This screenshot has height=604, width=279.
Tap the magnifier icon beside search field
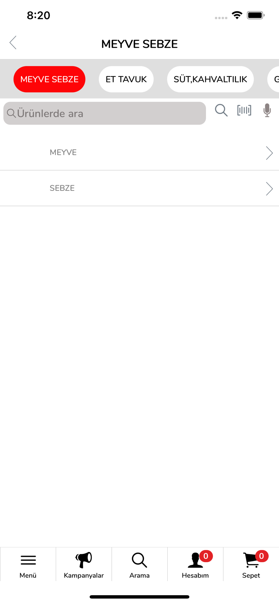pos(221,110)
